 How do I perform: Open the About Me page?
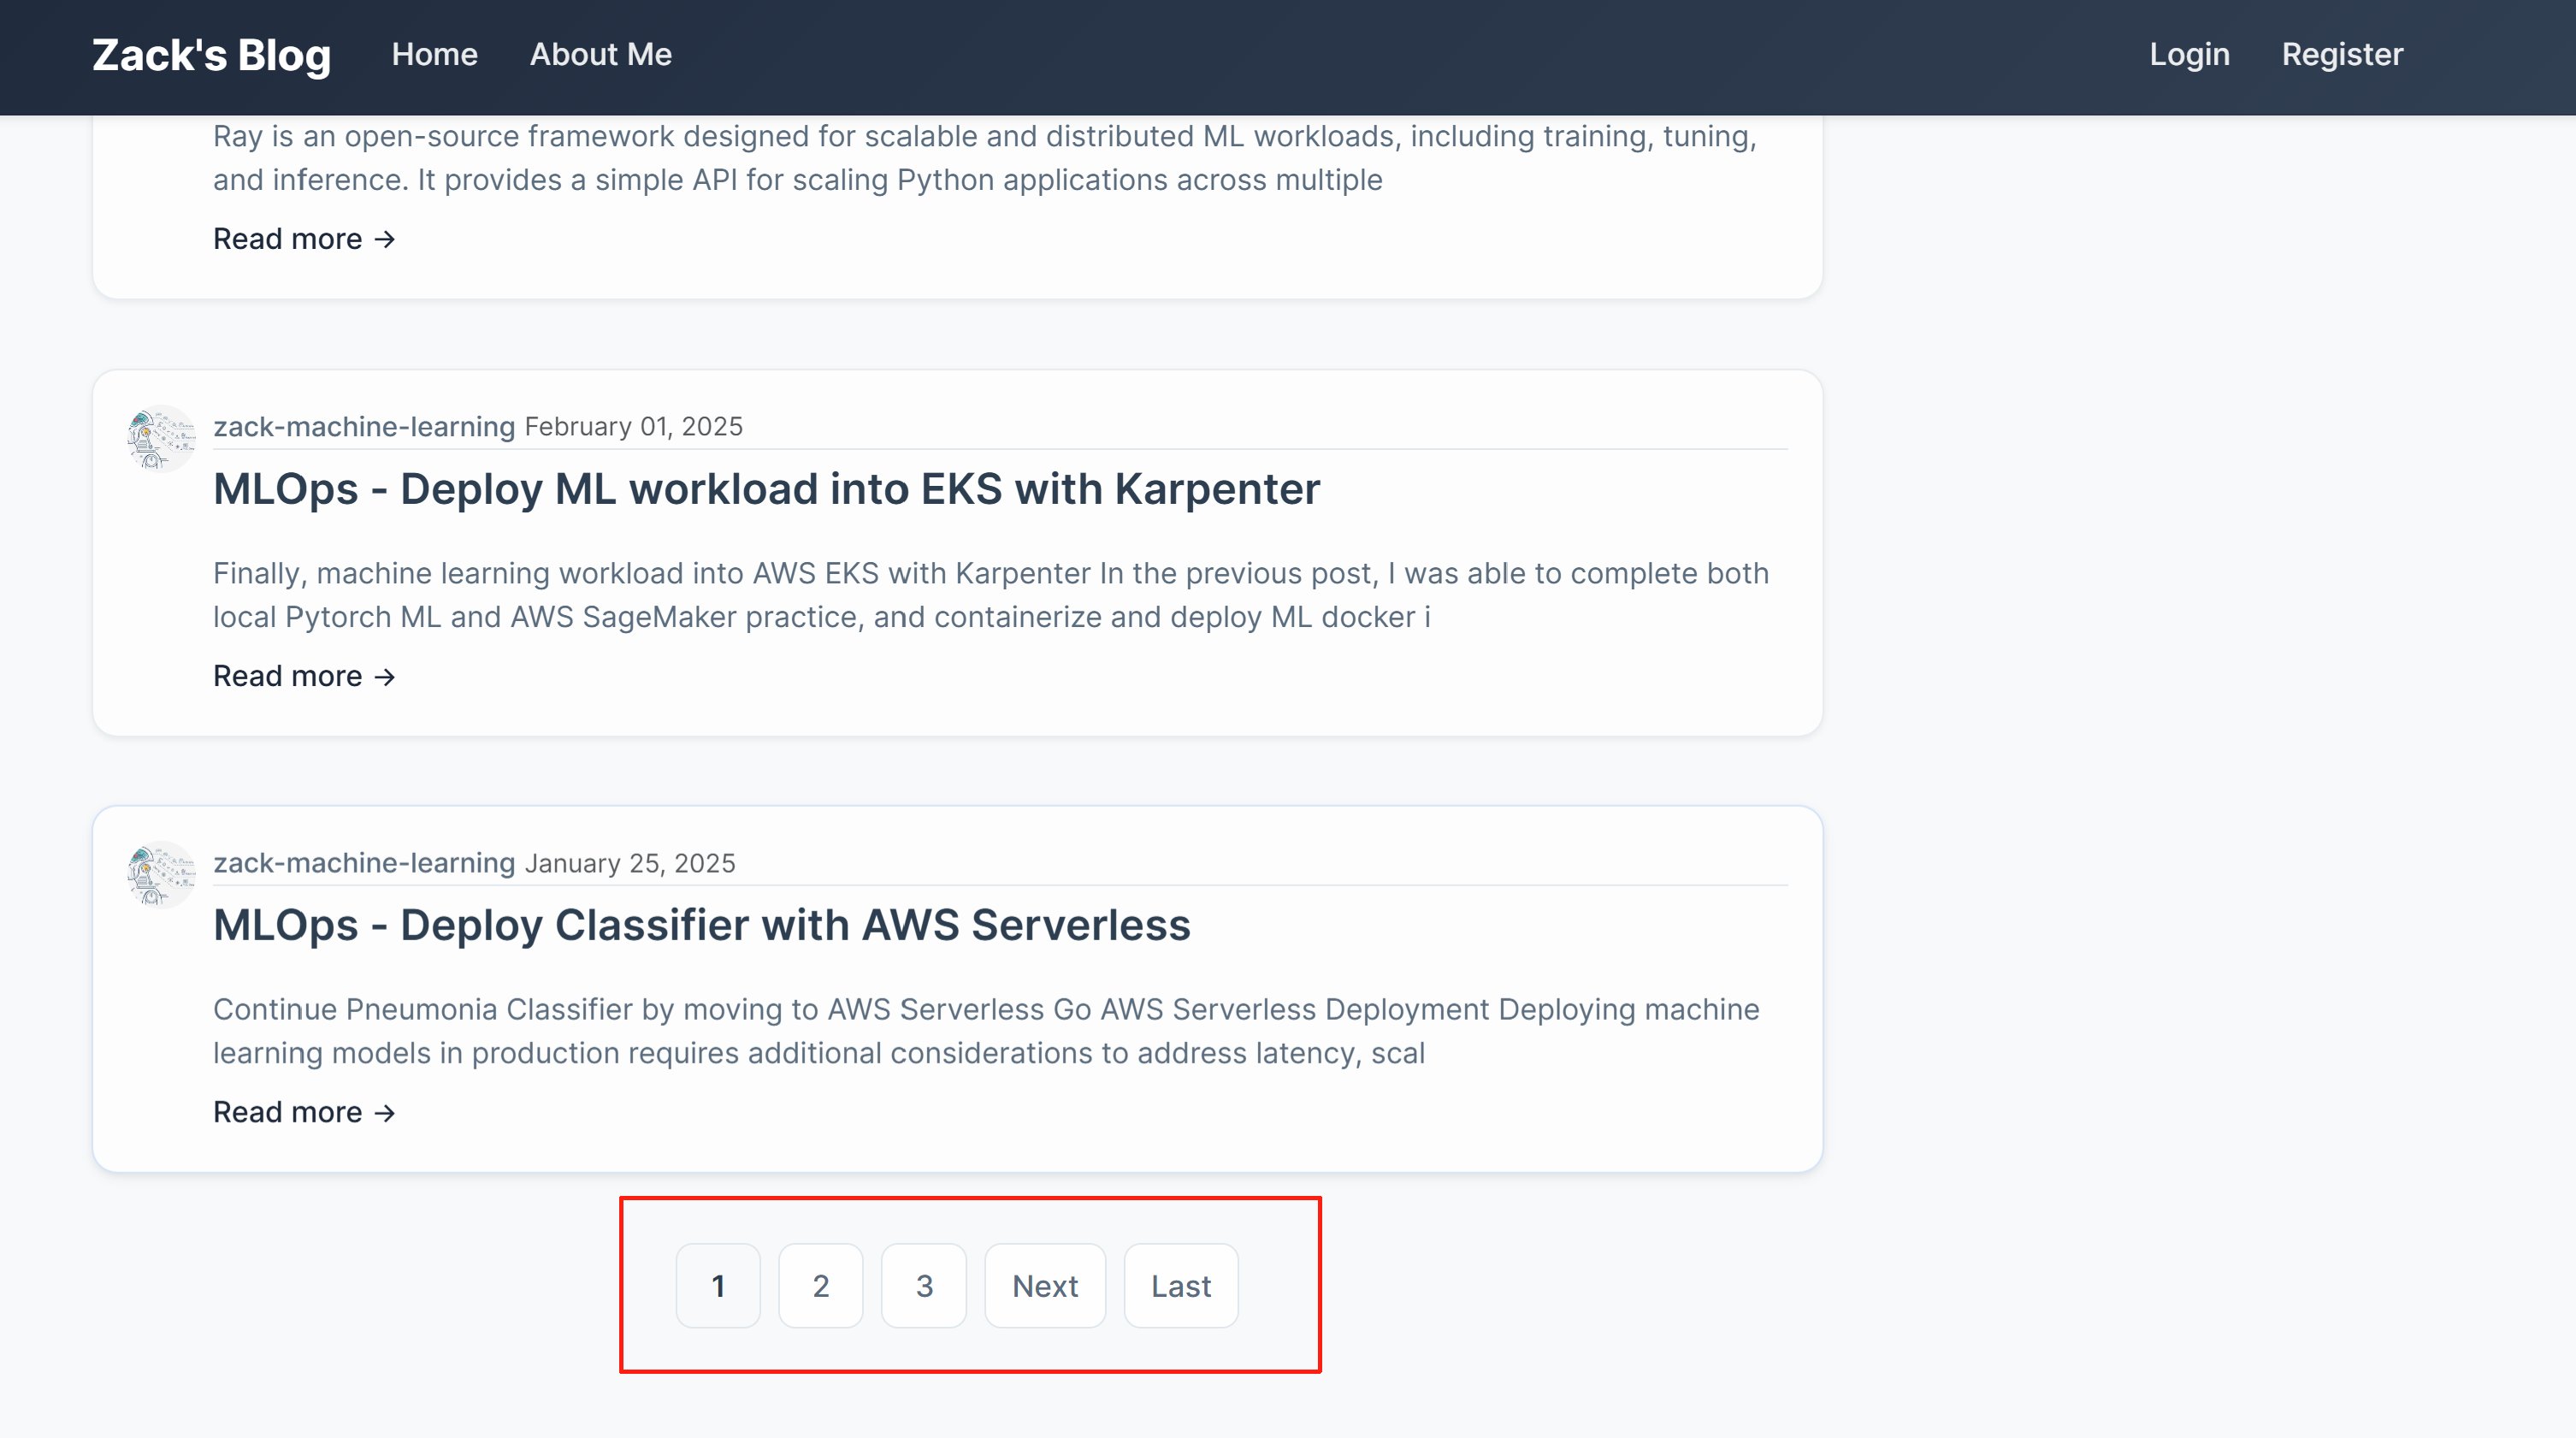(600, 54)
